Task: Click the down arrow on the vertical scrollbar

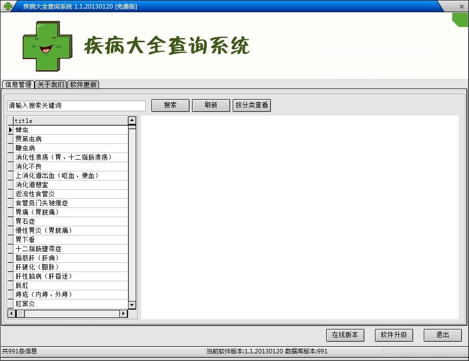Action: pos(132,306)
